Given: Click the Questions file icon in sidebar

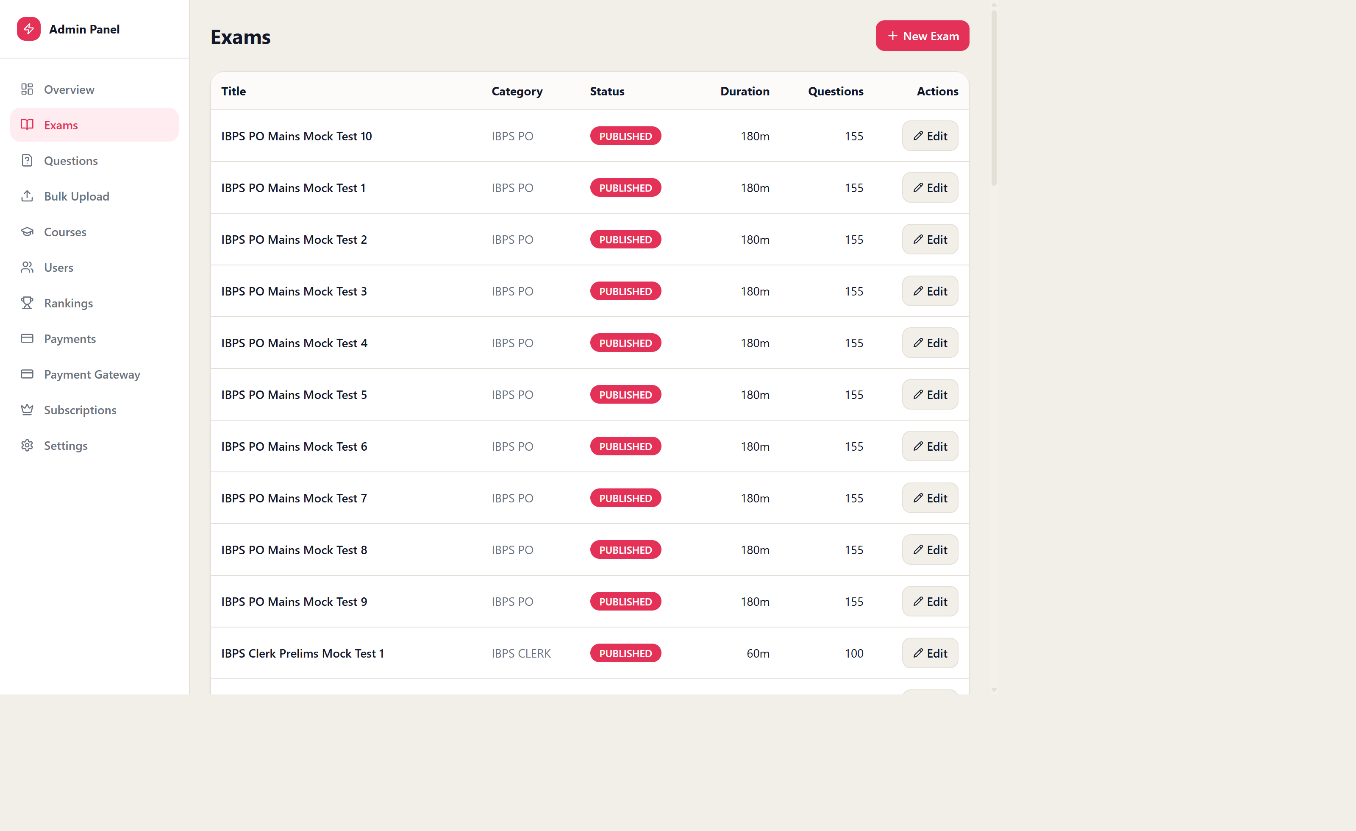Looking at the screenshot, I should click(x=27, y=160).
